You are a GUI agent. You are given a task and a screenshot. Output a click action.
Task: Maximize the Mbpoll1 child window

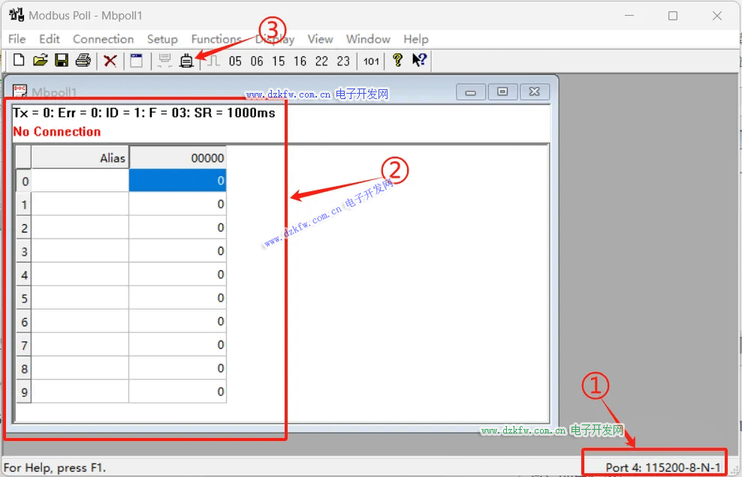tap(502, 91)
